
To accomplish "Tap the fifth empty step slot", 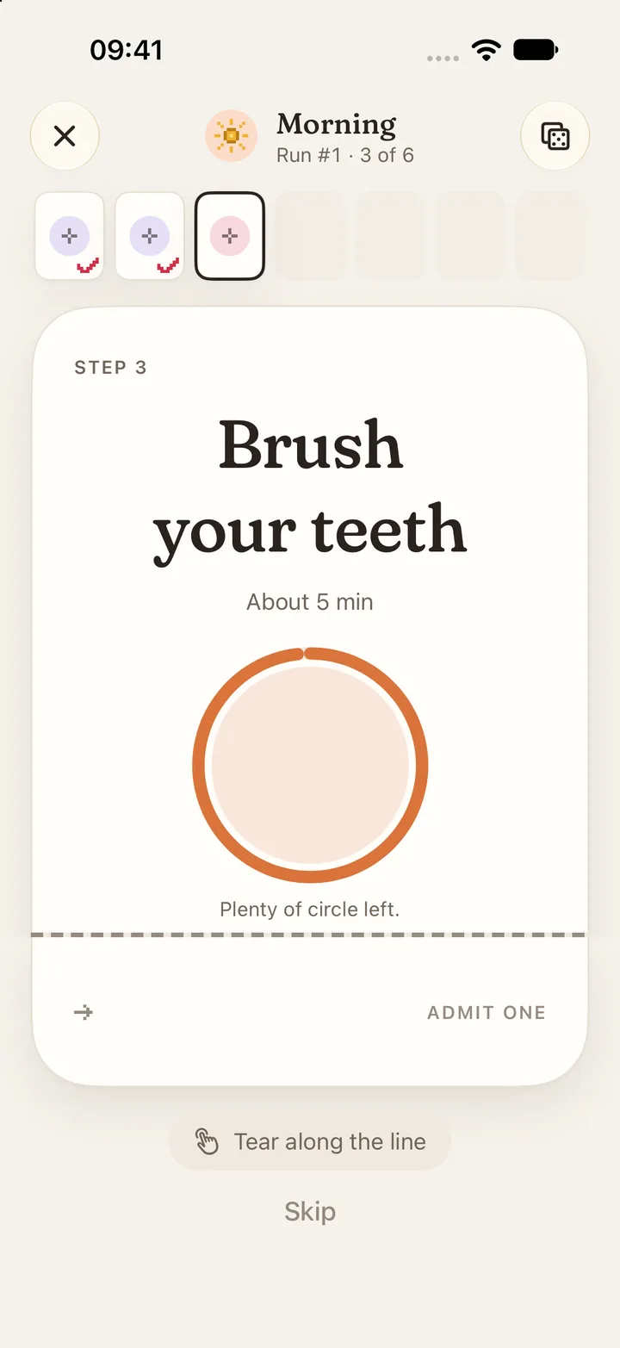I will 390,236.
